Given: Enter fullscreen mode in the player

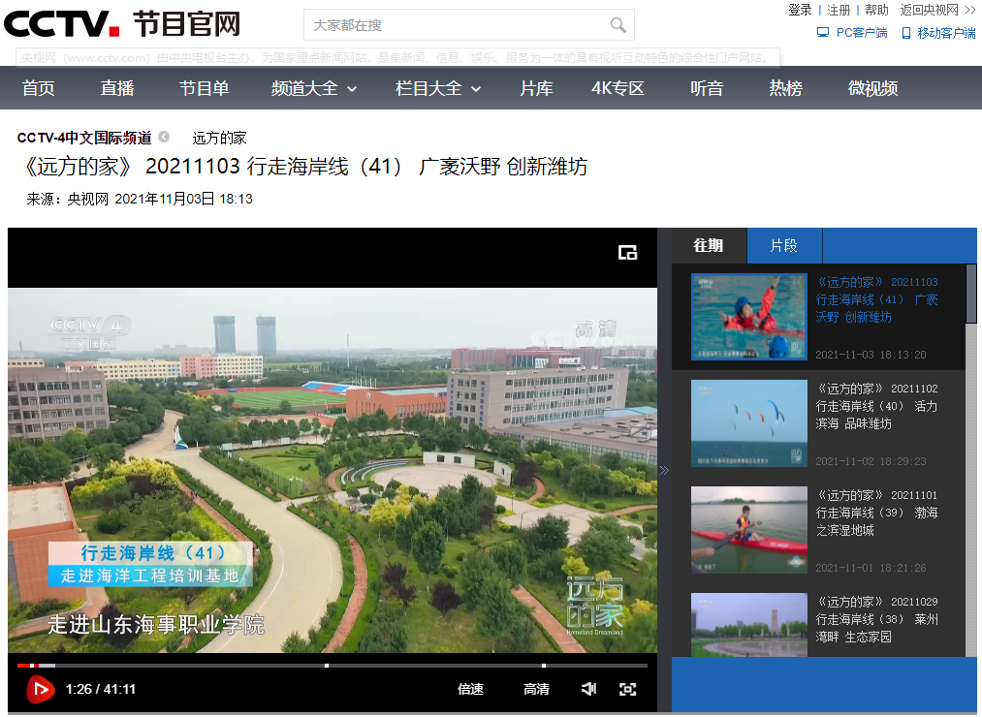Looking at the screenshot, I should pyautogui.click(x=628, y=689).
